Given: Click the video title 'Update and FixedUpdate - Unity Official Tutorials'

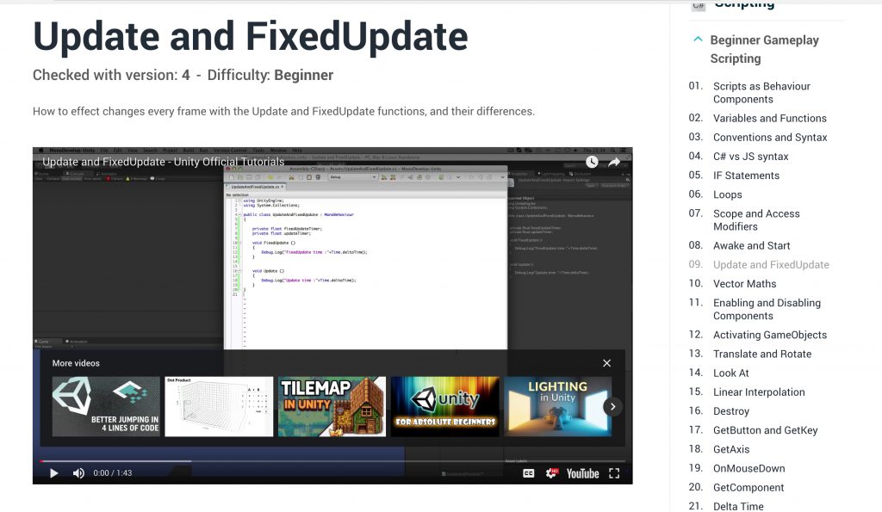Looking at the screenshot, I should [x=163, y=162].
